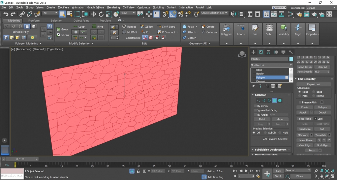Select the Edge constraints radio button

click(x=314, y=92)
